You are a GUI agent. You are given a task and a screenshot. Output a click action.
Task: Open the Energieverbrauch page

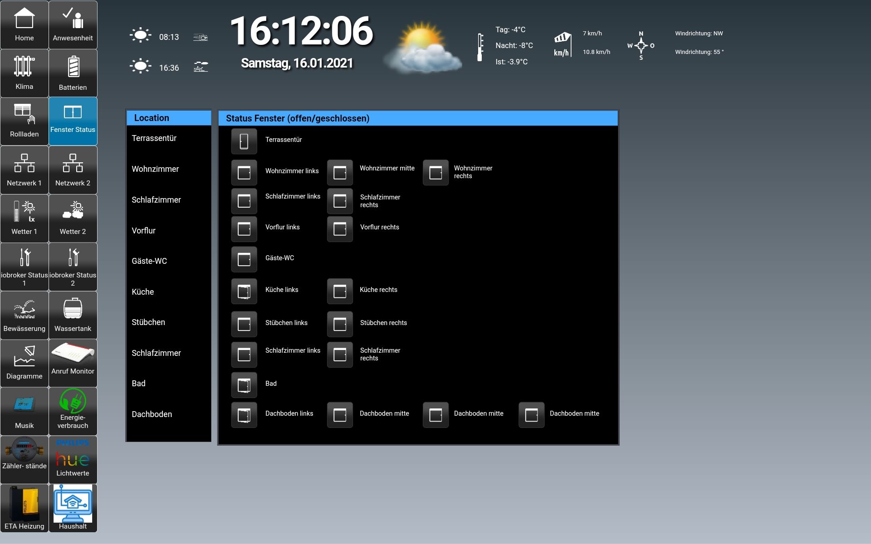point(73,411)
